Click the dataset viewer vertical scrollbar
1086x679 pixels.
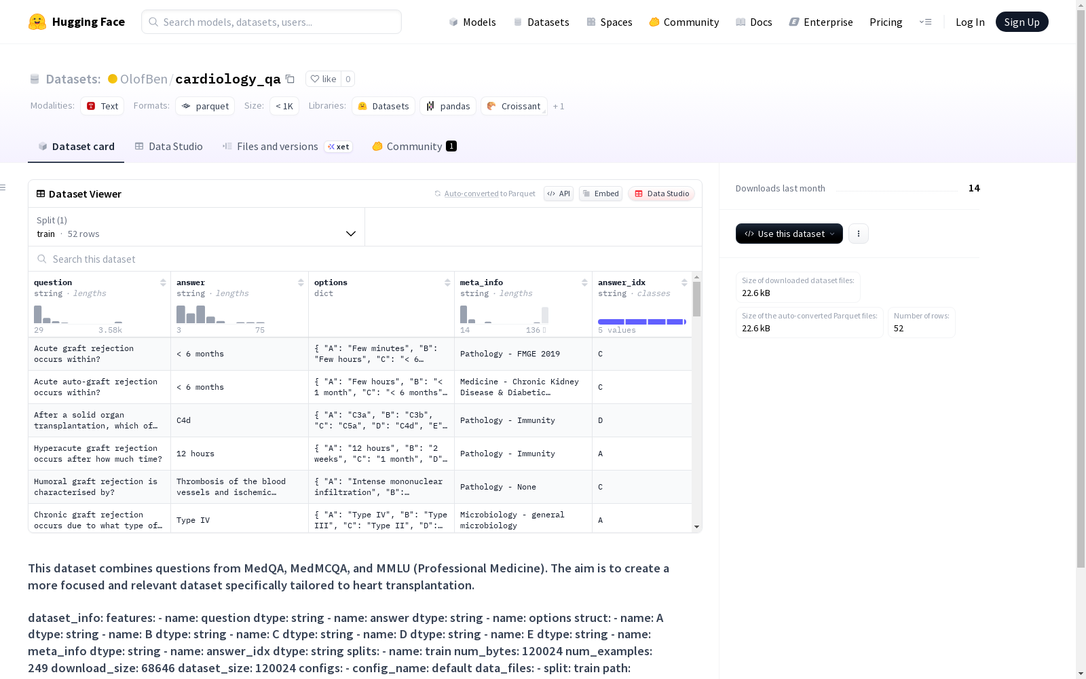pyautogui.click(x=696, y=299)
